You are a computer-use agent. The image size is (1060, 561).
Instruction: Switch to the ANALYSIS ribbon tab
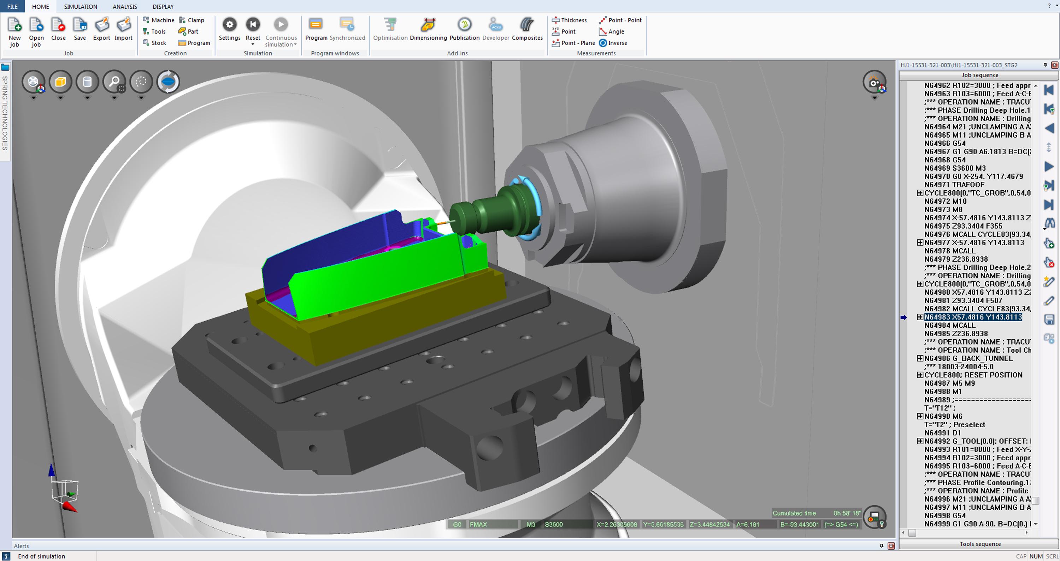[125, 7]
